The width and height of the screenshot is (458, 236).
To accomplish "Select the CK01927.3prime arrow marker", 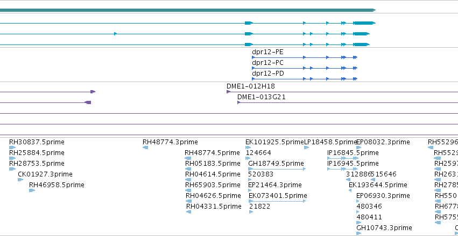I will (x=20, y=180).
